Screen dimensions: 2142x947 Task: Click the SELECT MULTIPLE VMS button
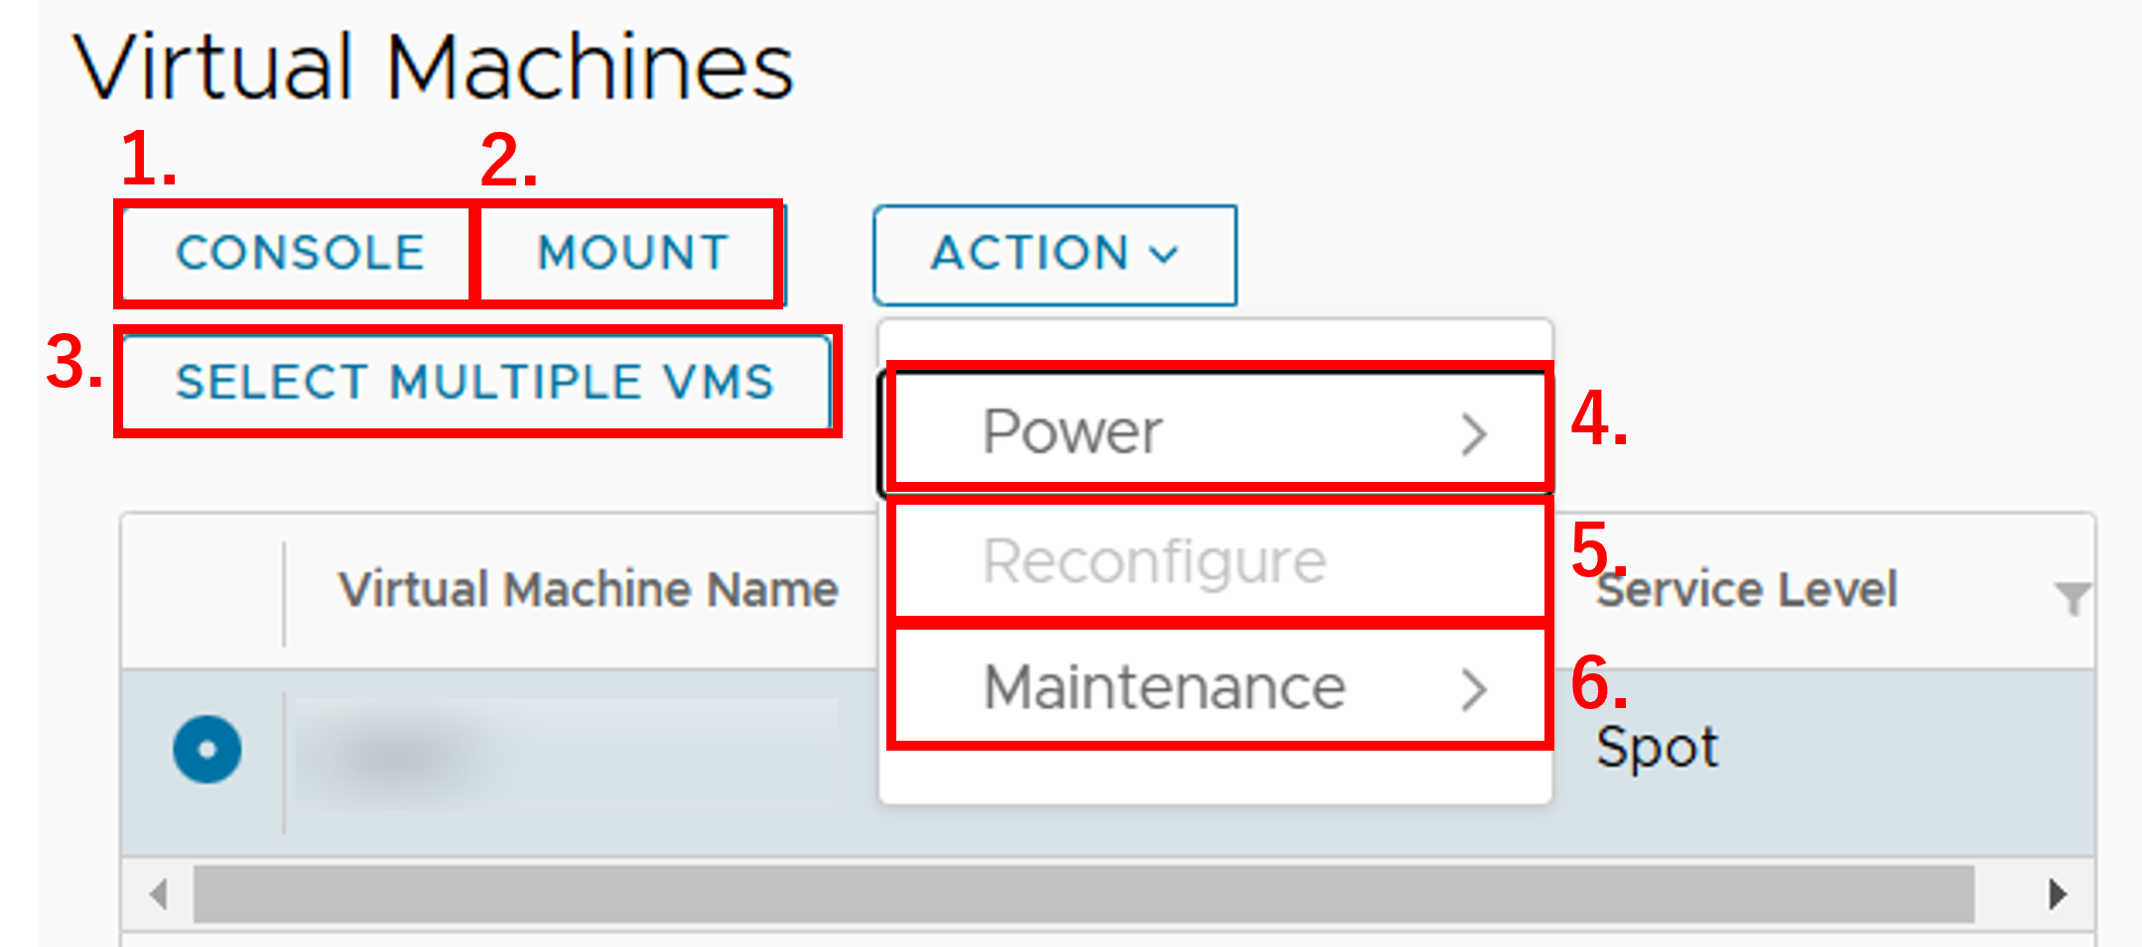tap(474, 382)
